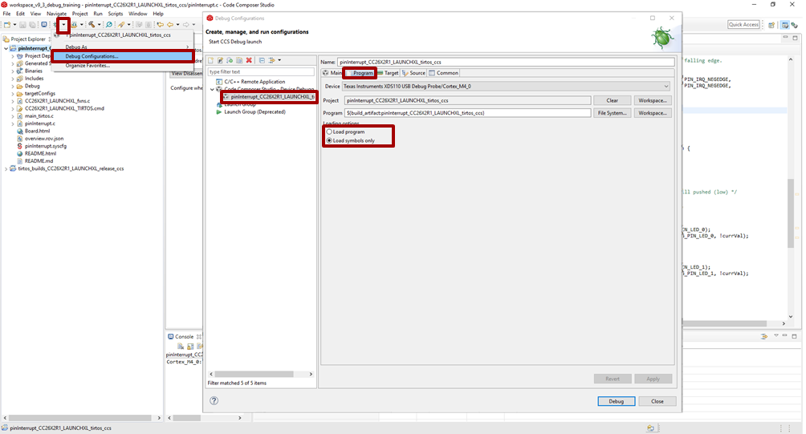The height and width of the screenshot is (434, 806).
Task: Click the back navigation arrow icon
Action: [169, 25]
